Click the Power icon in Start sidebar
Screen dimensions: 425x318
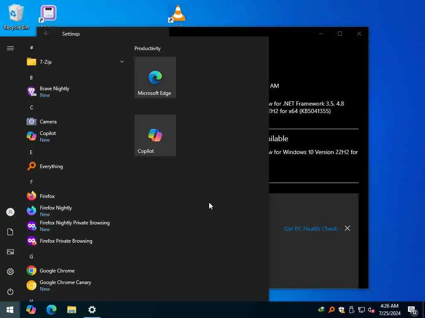click(x=10, y=291)
